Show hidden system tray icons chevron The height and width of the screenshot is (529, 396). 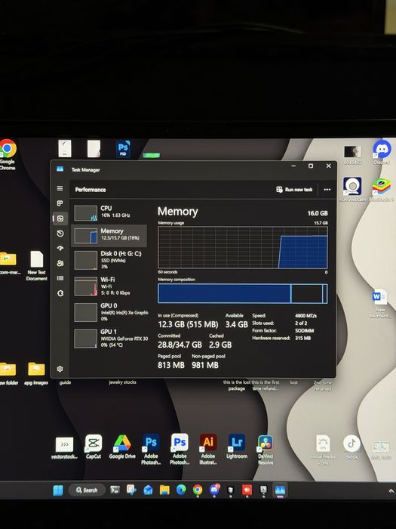coord(391,490)
